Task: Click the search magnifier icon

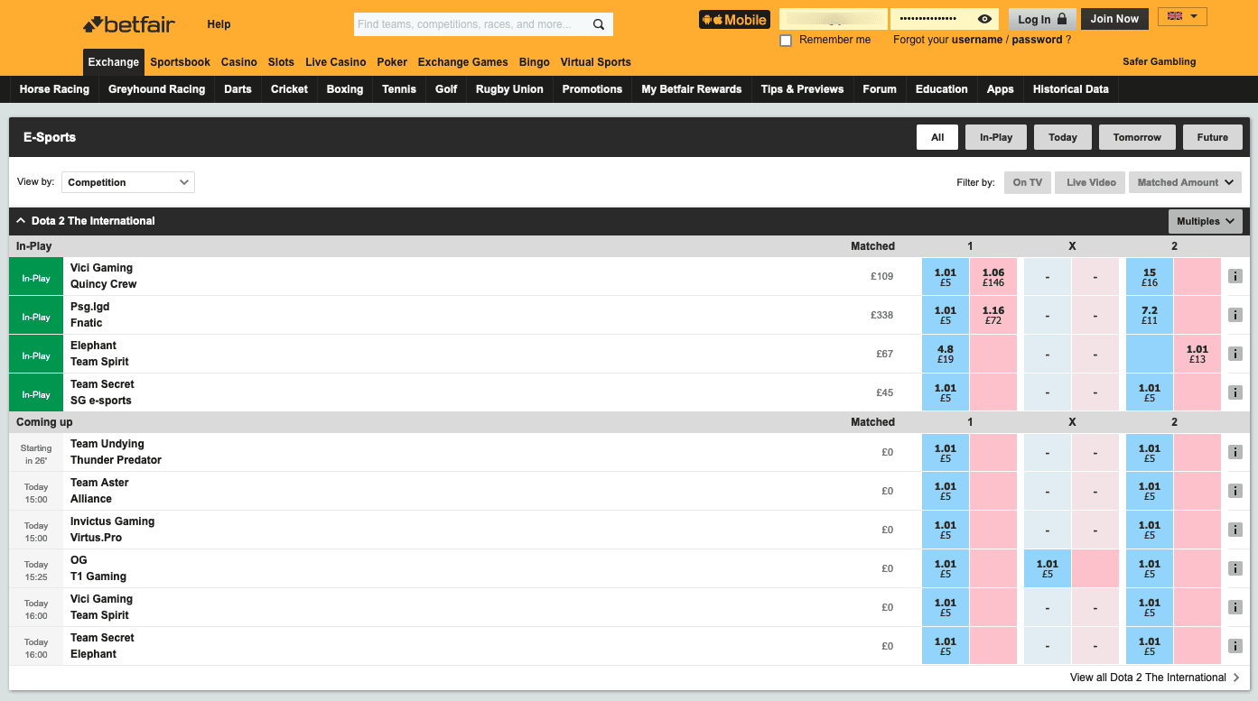Action: click(599, 24)
